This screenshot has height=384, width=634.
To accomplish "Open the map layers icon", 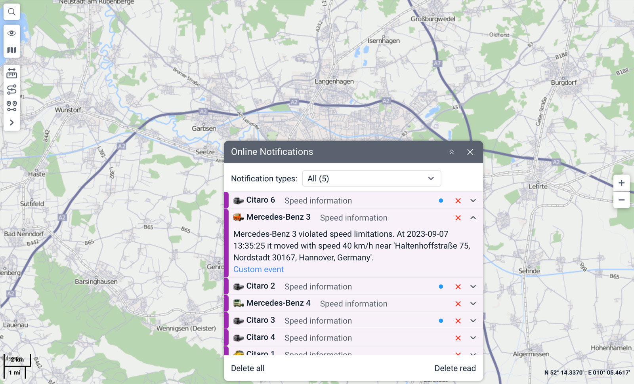I will (12, 50).
